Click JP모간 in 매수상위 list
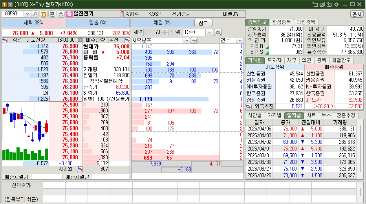This screenshot has height=204, width=366. [x=313, y=100]
